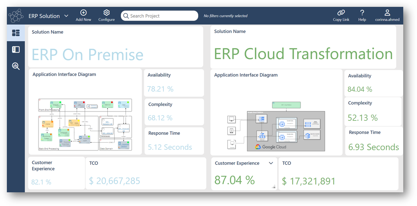Click the Add New button
Screen dimensions: 417x206
[83, 14]
